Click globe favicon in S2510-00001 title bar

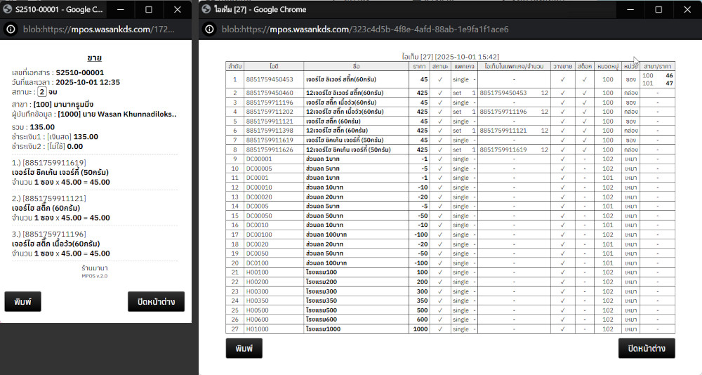[8, 10]
